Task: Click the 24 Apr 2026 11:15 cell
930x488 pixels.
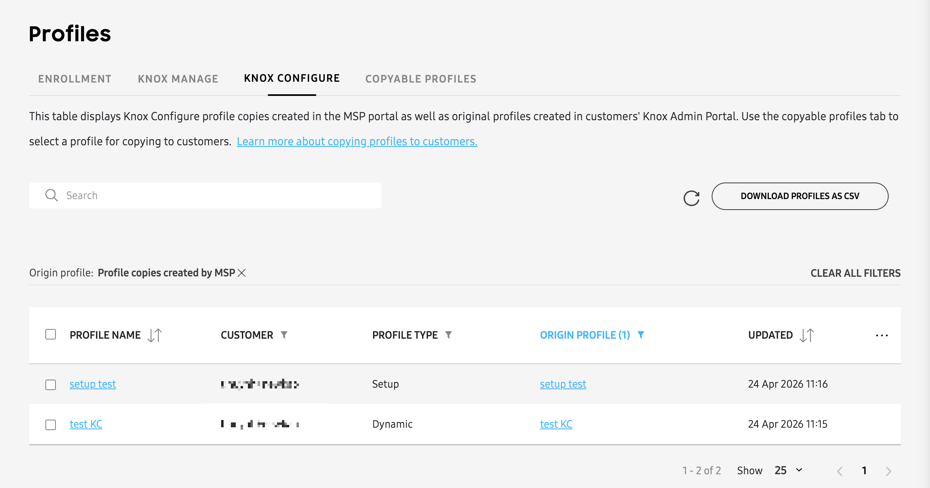Action: point(788,424)
